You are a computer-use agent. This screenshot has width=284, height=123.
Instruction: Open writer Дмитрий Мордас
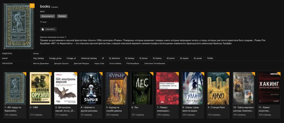(x=81, y=63)
